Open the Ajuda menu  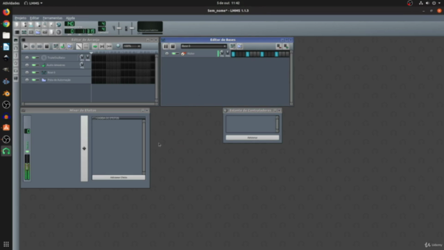click(x=70, y=18)
